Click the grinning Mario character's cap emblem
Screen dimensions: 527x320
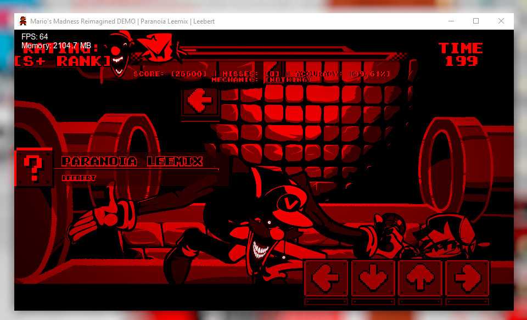(288, 203)
